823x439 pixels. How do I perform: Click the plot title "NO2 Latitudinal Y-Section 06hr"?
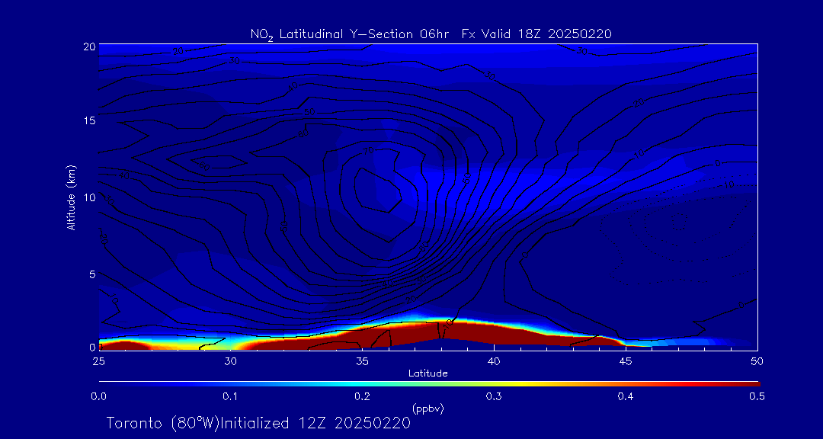click(351, 34)
